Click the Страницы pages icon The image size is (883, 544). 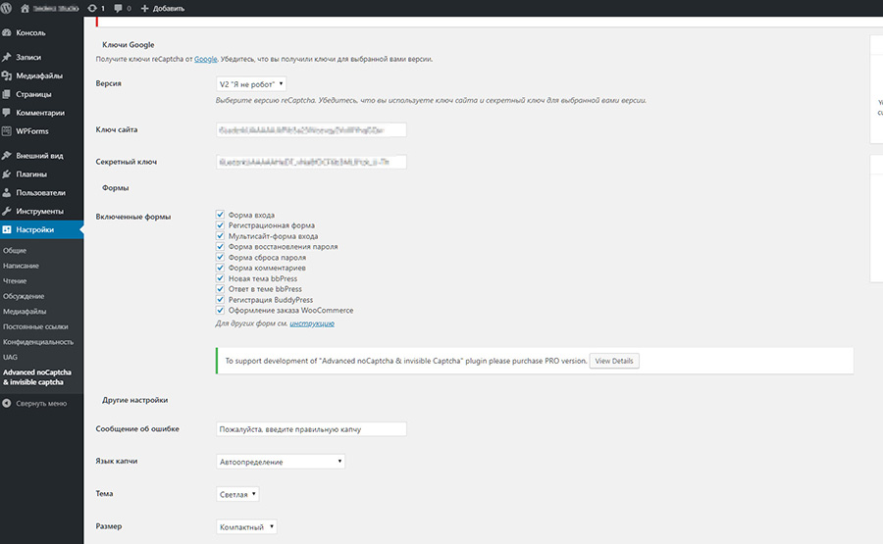[x=7, y=94]
